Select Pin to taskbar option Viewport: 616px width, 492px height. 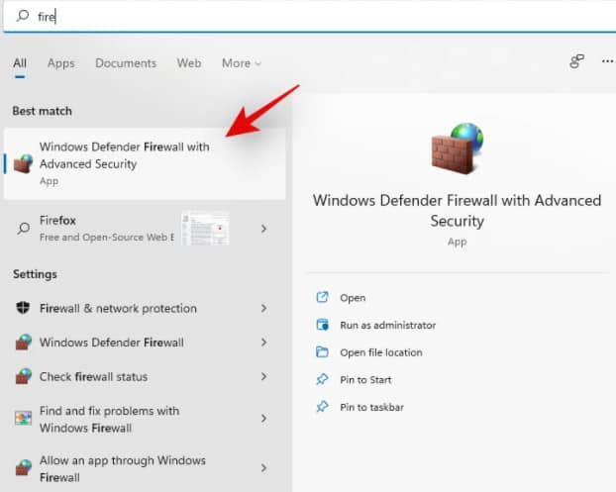[x=371, y=407]
